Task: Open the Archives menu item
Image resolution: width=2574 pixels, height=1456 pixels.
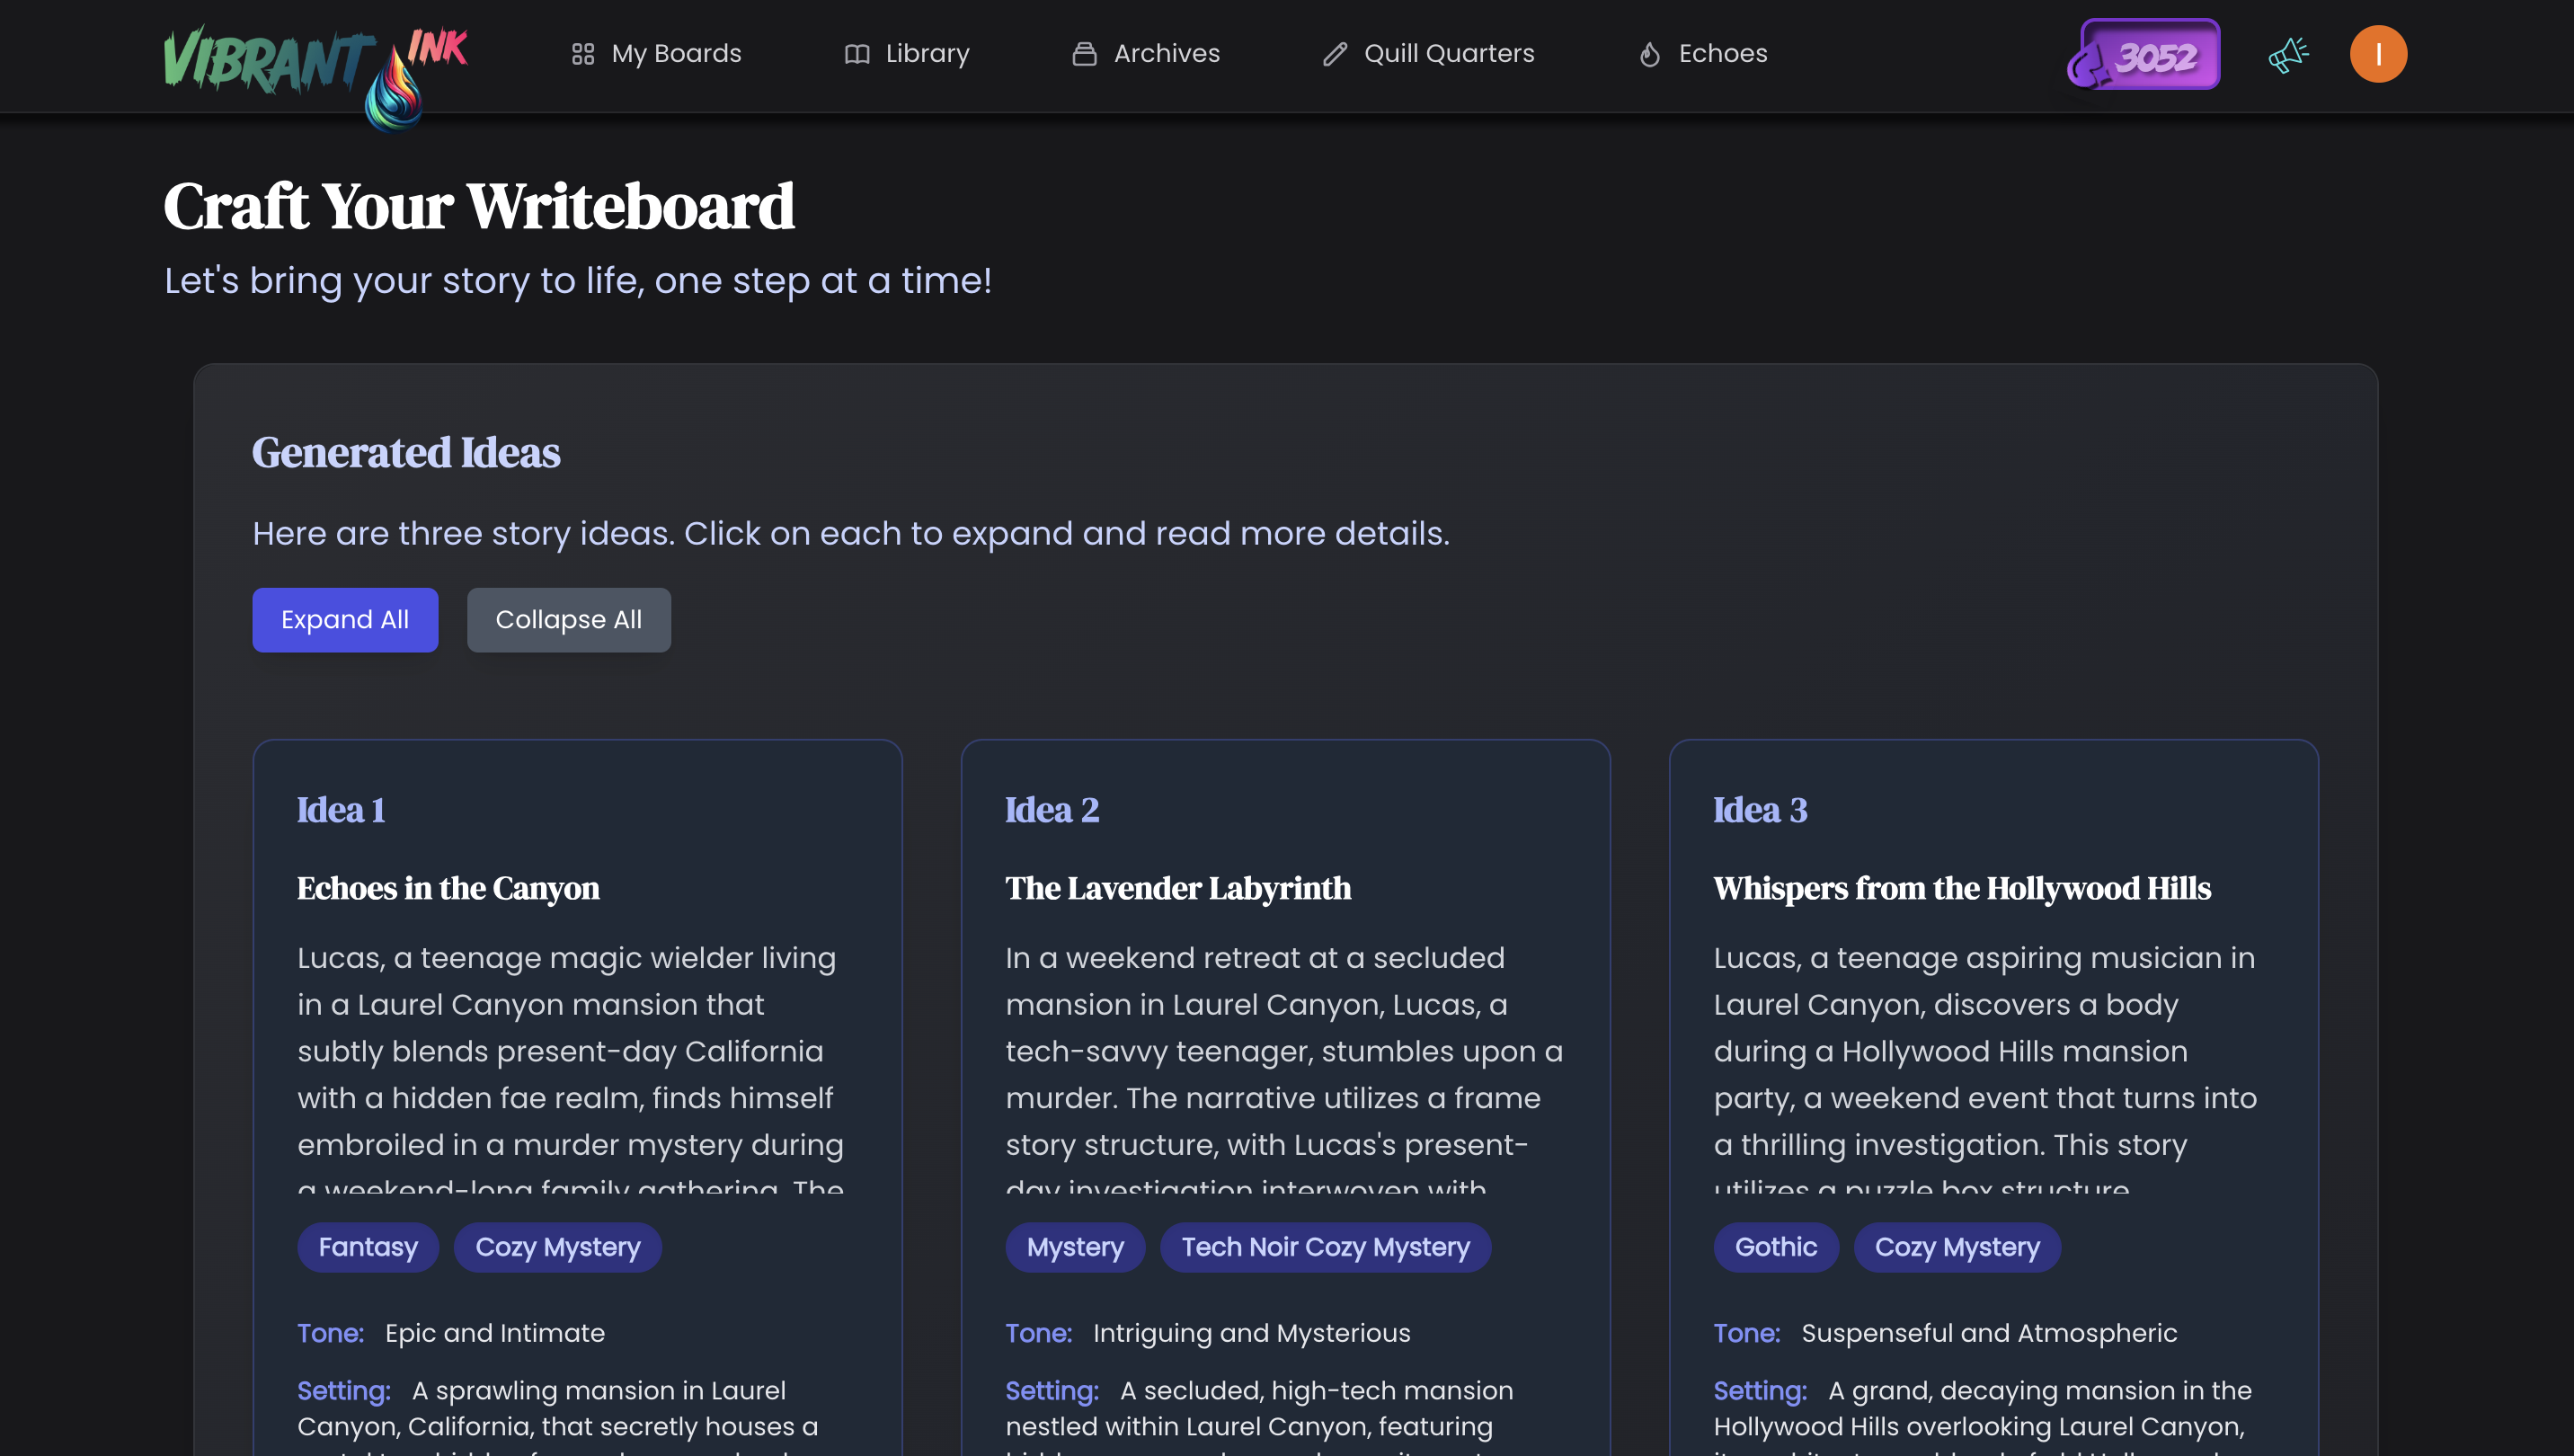Action: (1166, 54)
